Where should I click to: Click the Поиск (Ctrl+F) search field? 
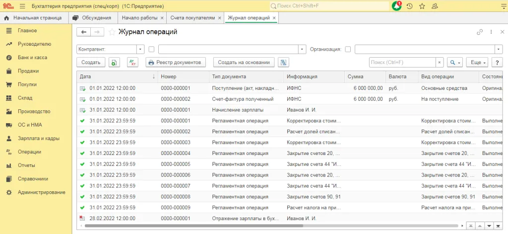(x=402, y=63)
